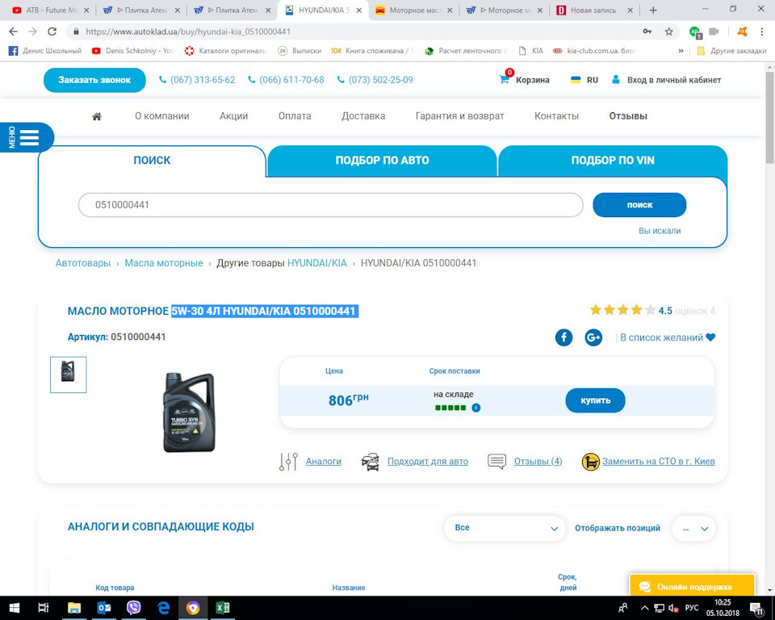Open Гарантия и возврат page
Viewport: 775px width, 620px height.
[459, 116]
